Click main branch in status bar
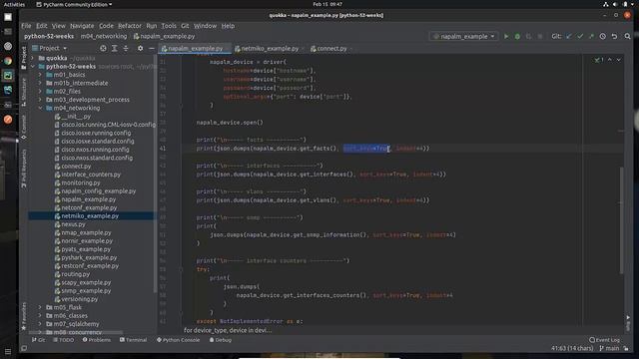 pyautogui.click(x=609, y=348)
